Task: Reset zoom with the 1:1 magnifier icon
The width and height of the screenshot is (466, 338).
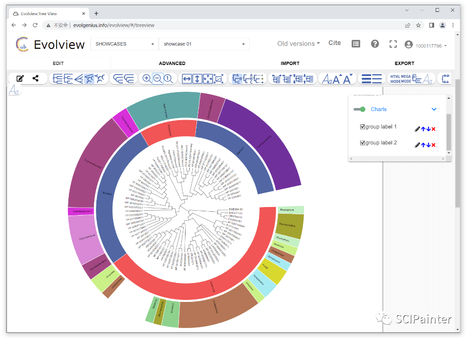Action: 168,79
